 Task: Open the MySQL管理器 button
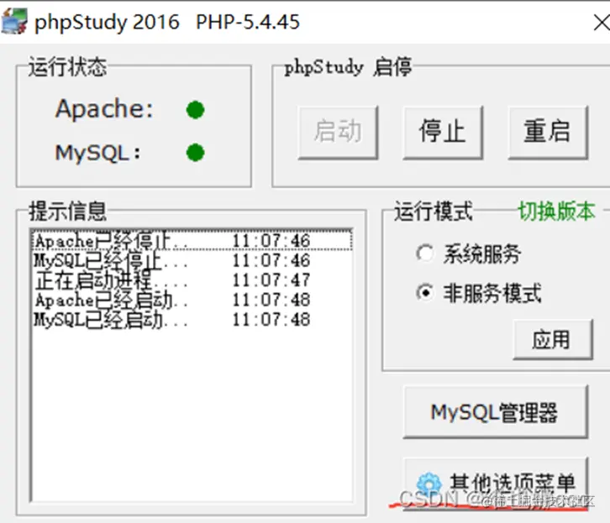(x=495, y=412)
